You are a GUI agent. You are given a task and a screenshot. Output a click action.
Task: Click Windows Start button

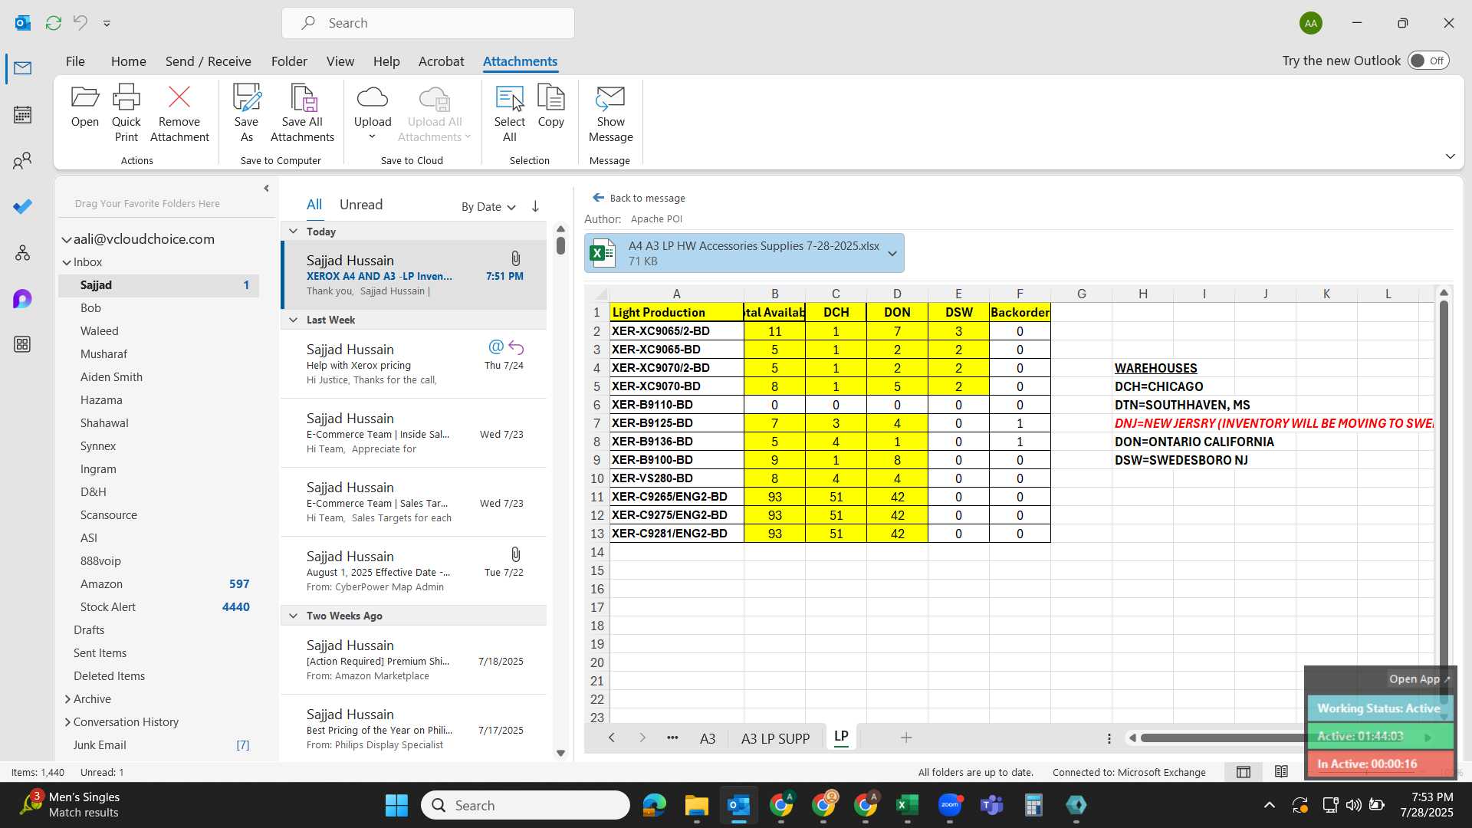pos(396,805)
